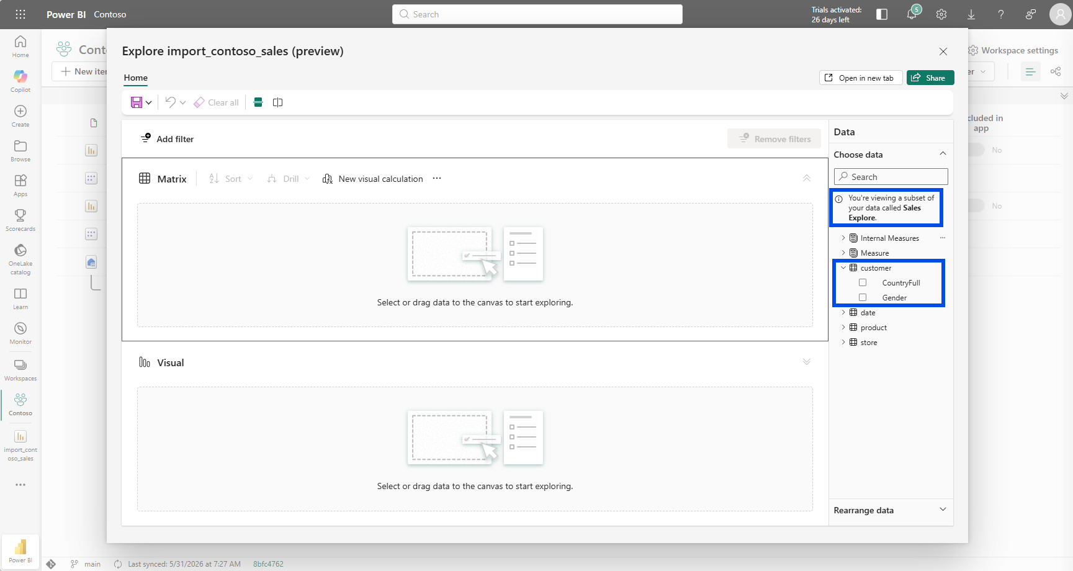This screenshot has height=571, width=1073.
Task: Open the settings gear
Action: tap(941, 14)
